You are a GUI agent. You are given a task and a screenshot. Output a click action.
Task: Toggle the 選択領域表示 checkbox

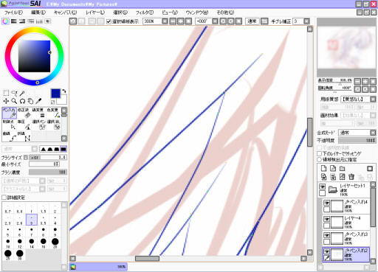point(109,21)
